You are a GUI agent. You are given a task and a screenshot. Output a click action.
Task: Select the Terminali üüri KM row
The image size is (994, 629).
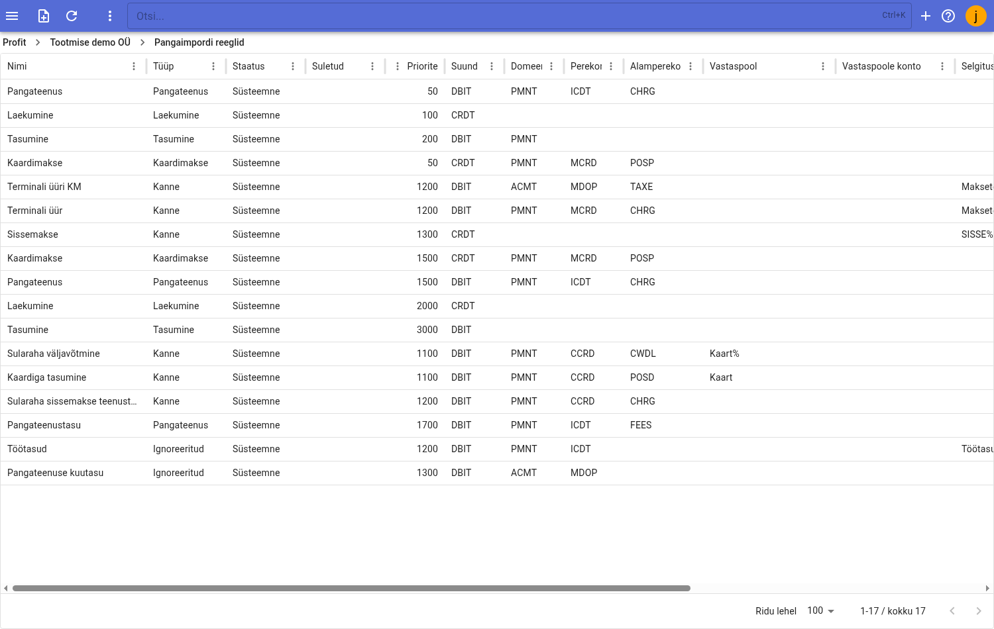pos(497,187)
